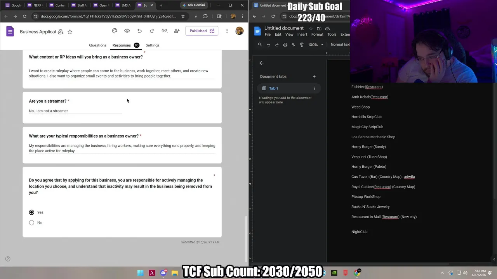Open Docs Format menu
The image size is (497, 279).
tap(317, 34)
